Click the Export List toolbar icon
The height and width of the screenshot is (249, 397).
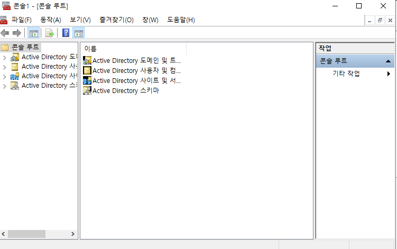pos(50,33)
